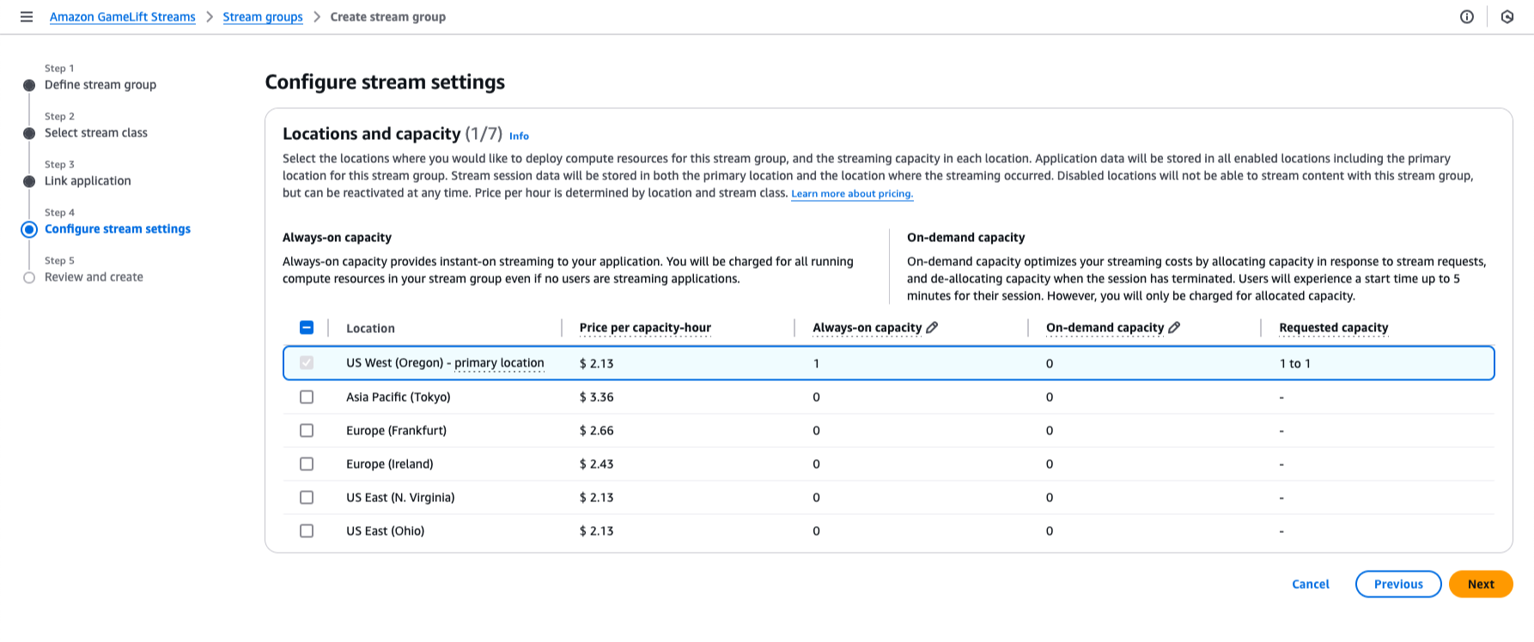Click the Step 2 Select stream class marker

[29, 133]
